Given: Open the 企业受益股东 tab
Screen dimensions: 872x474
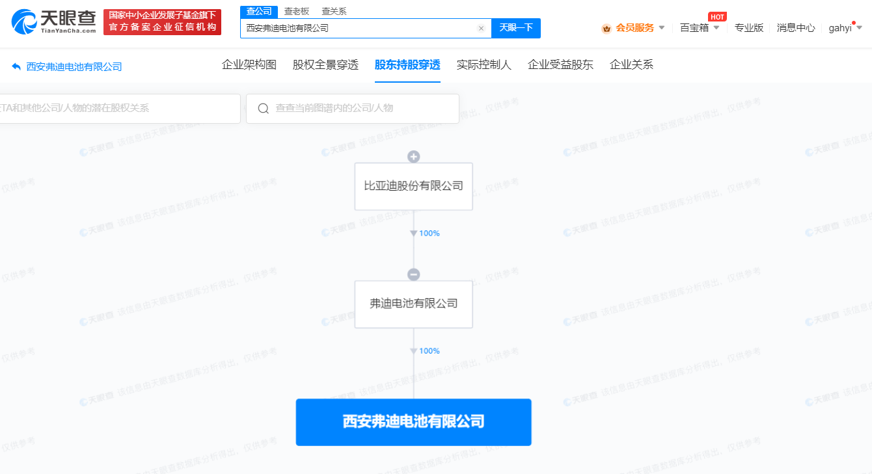Looking at the screenshot, I should point(560,64).
